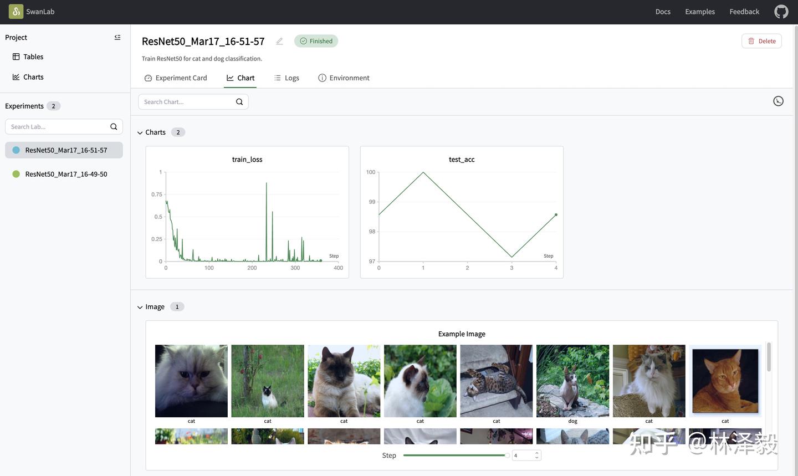Image resolution: width=798 pixels, height=476 pixels.
Task: Collapse the Charts section chevron
Action: pyautogui.click(x=140, y=133)
